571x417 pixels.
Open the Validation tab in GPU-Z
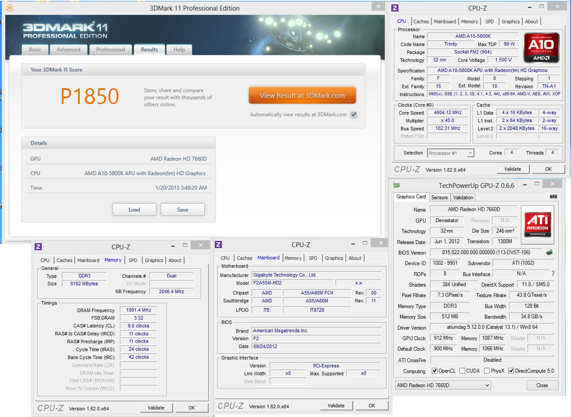(x=463, y=198)
